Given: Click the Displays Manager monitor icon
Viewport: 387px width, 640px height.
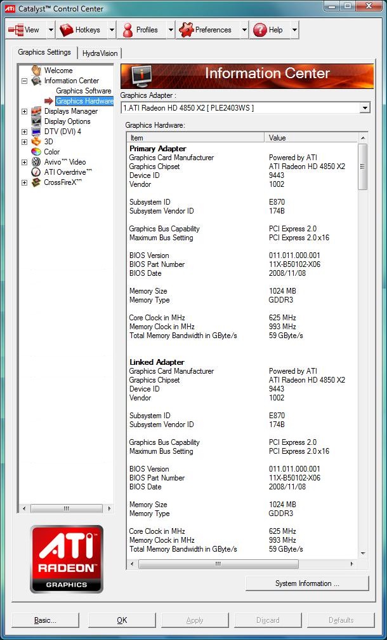Looking at the screenshot, I should (36, 111).
